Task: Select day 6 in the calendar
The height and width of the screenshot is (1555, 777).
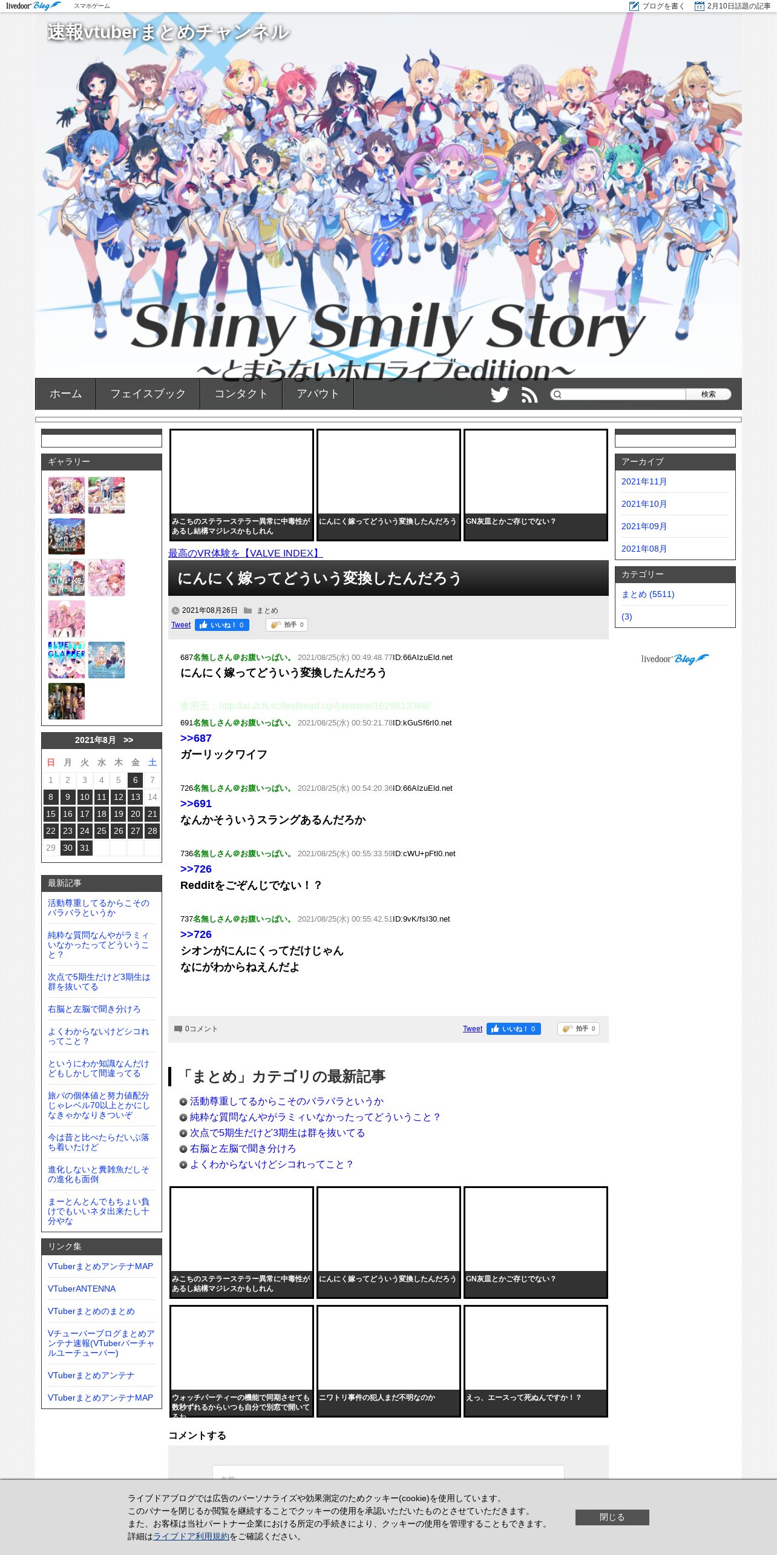Action: (x=136, y=780)
